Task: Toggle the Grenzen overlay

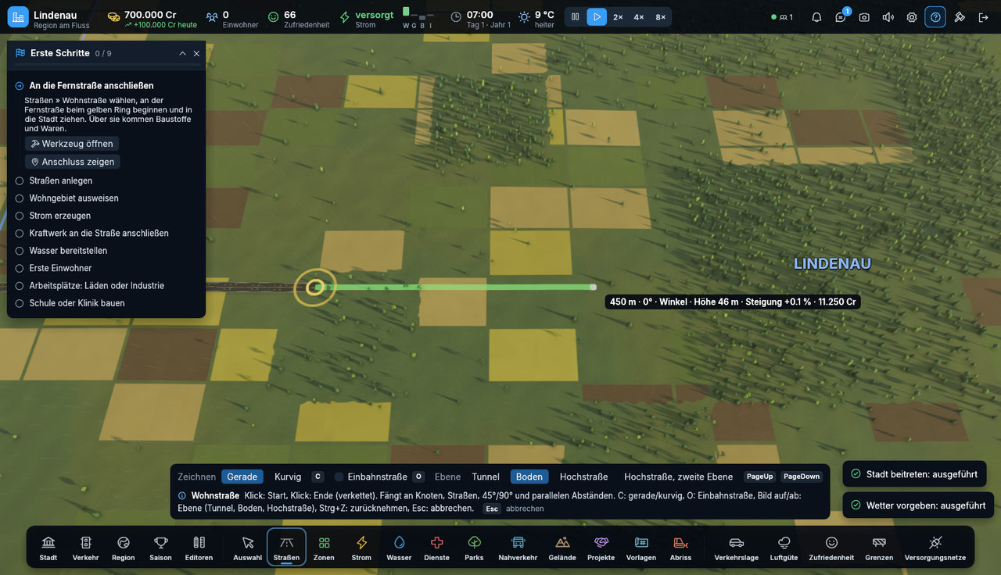Action: point(879,548)
